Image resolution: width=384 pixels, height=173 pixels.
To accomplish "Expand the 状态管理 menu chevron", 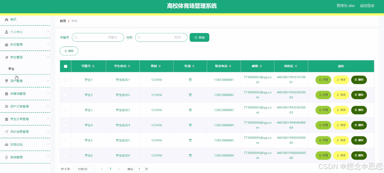I will point(48,44).
